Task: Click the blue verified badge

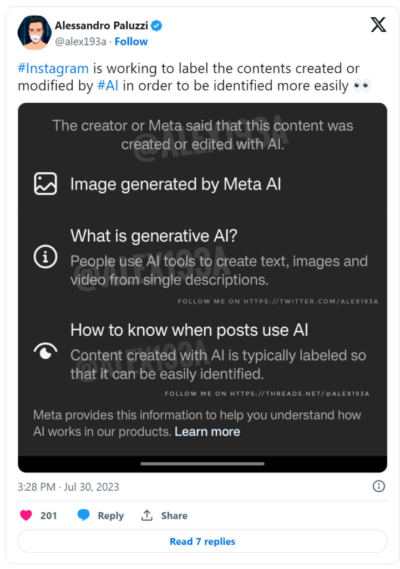Action: coord(157,26)
